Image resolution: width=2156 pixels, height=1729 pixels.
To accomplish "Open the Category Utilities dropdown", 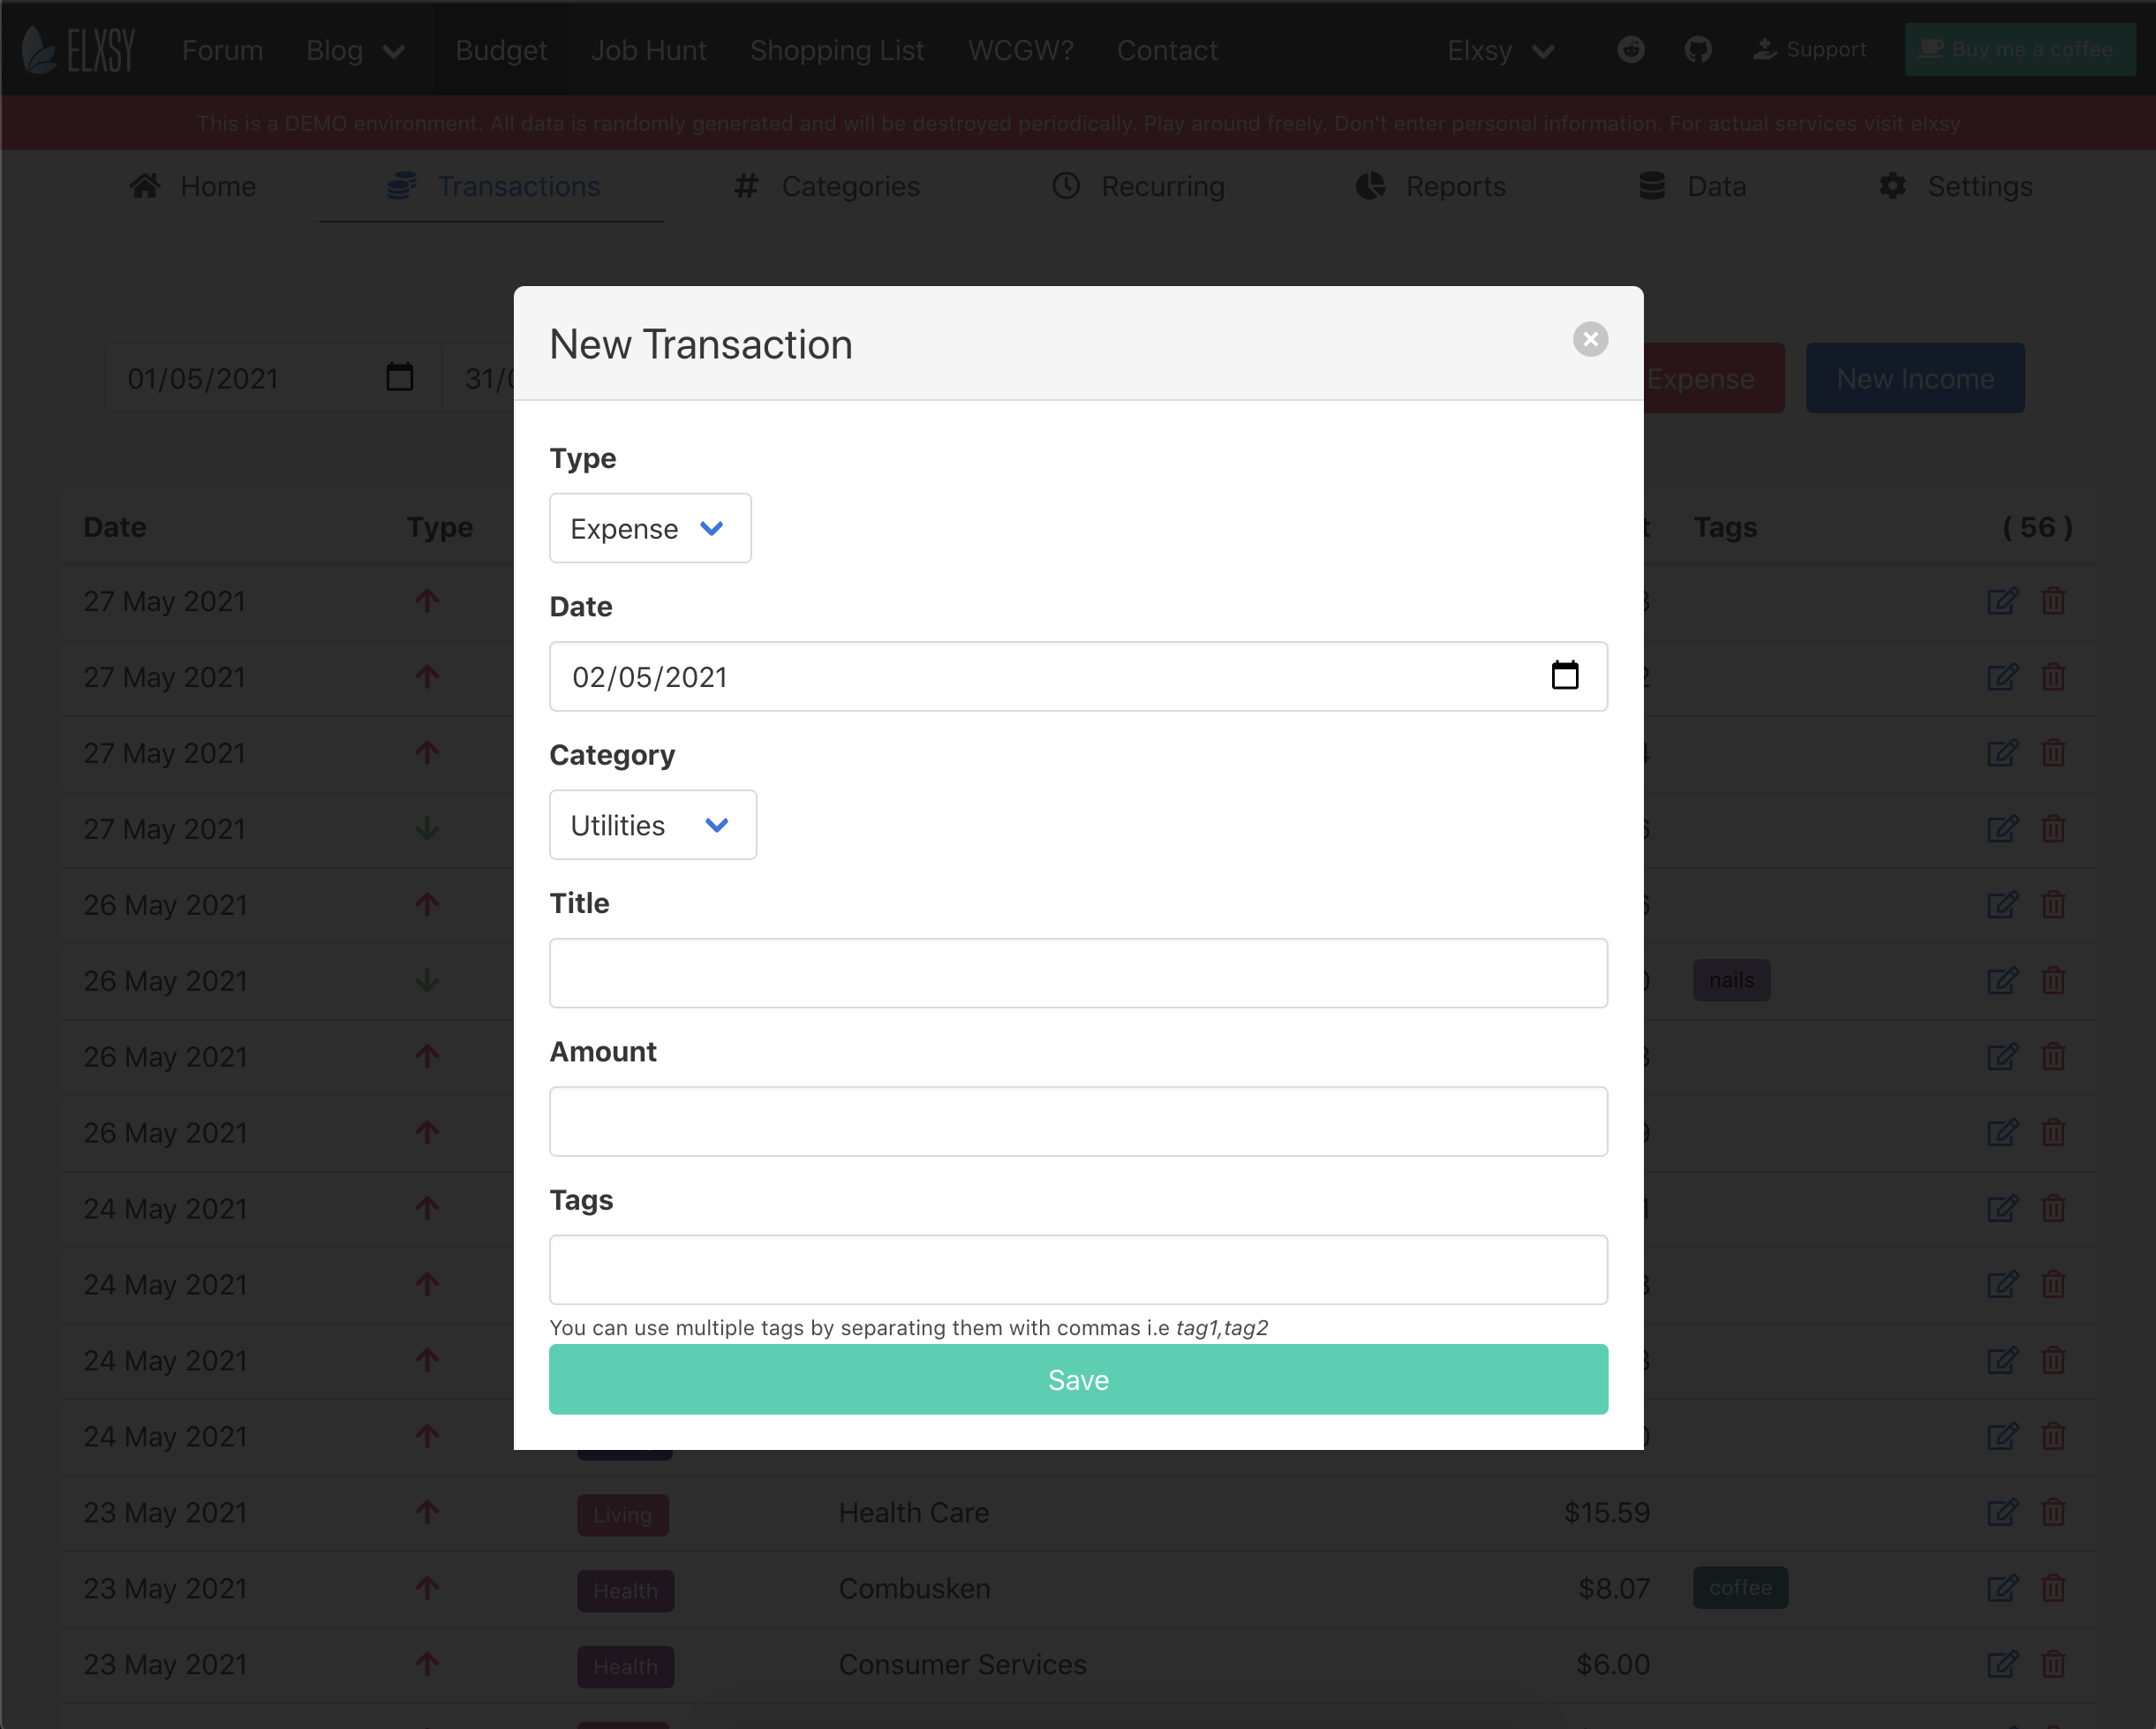I will pos(652,825).
